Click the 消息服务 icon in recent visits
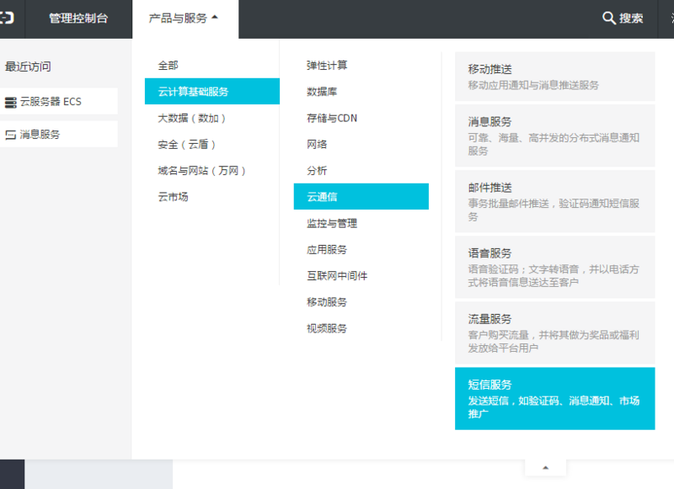 coord(10,135)
